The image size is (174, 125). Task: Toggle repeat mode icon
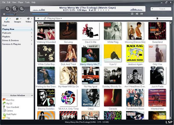132,14
